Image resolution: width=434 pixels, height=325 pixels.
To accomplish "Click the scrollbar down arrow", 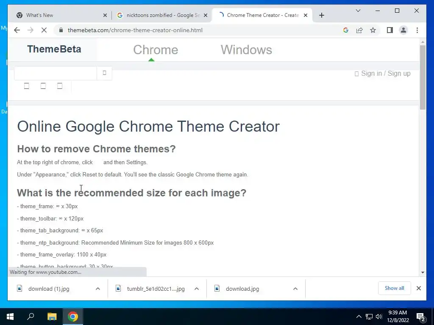I will click(423, 273).
